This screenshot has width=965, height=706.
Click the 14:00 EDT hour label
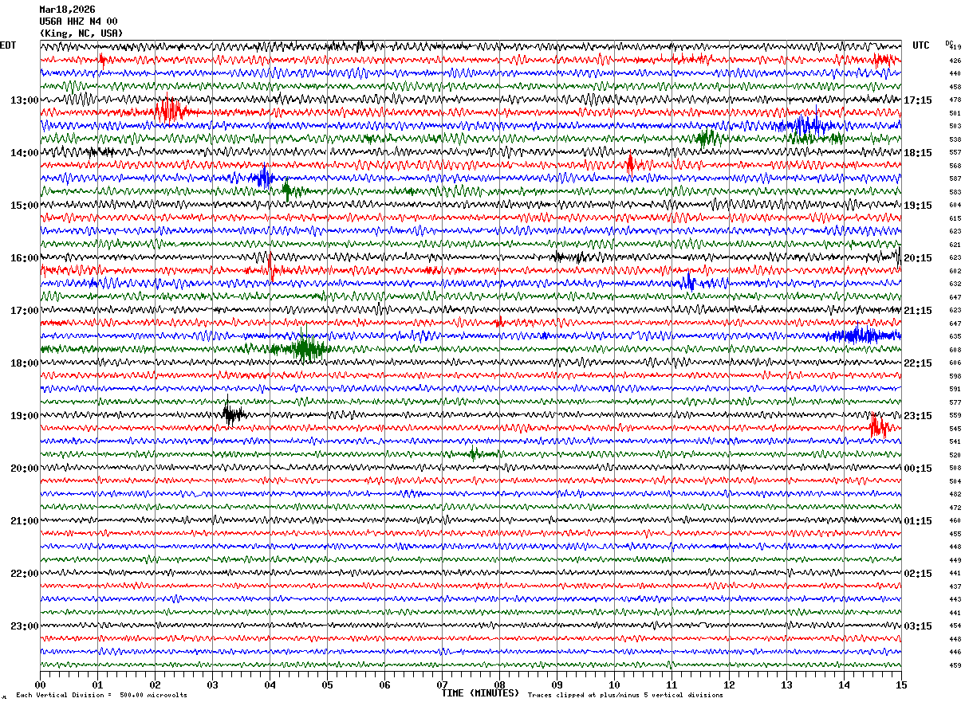point(25,153)
